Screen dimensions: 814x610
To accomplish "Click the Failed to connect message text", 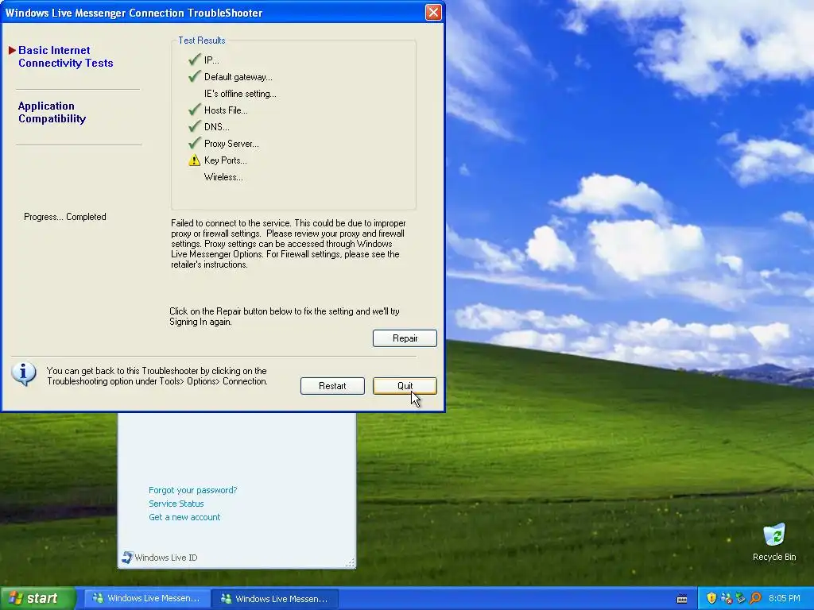I will tap(288, 244).
